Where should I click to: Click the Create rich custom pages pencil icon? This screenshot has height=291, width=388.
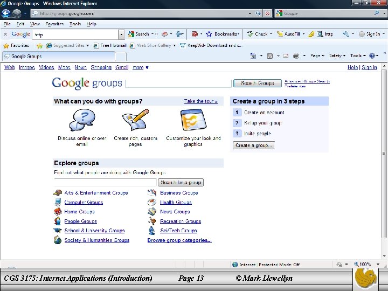[136, 120]
